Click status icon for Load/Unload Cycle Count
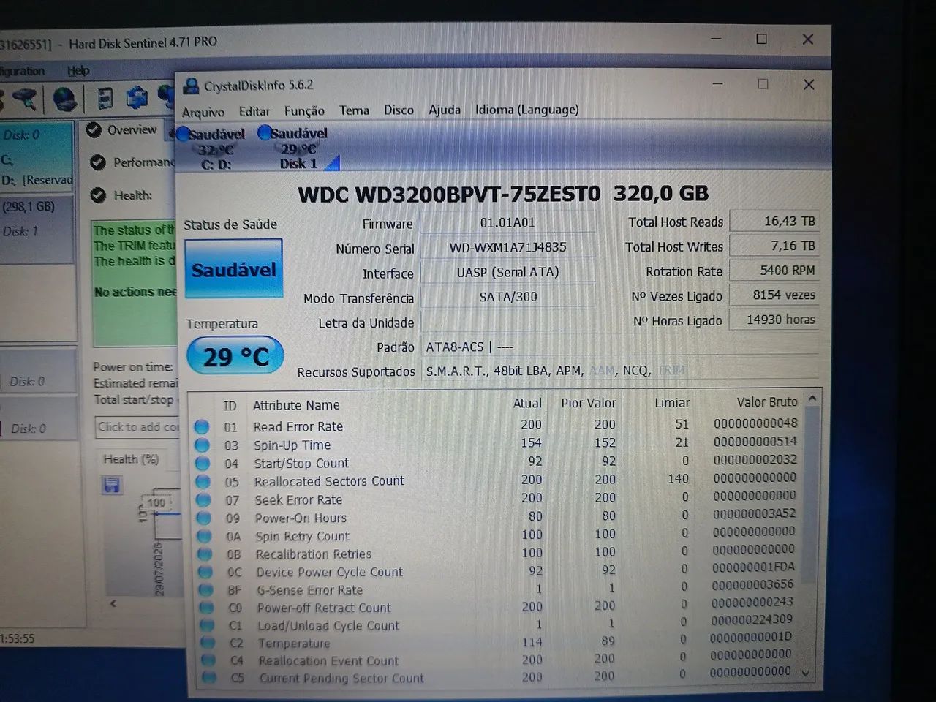936x702 pixels. (x=207, y=626)
